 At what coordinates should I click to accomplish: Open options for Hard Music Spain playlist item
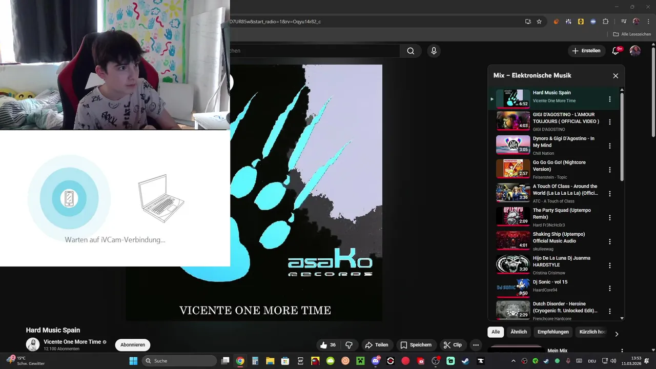point(610,99)
